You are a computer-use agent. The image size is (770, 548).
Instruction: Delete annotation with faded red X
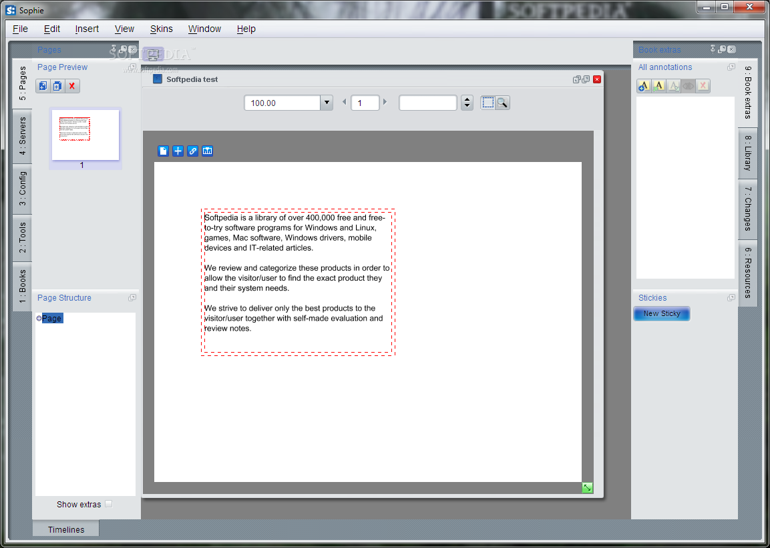pyautogui.click(x=703, y=86)
